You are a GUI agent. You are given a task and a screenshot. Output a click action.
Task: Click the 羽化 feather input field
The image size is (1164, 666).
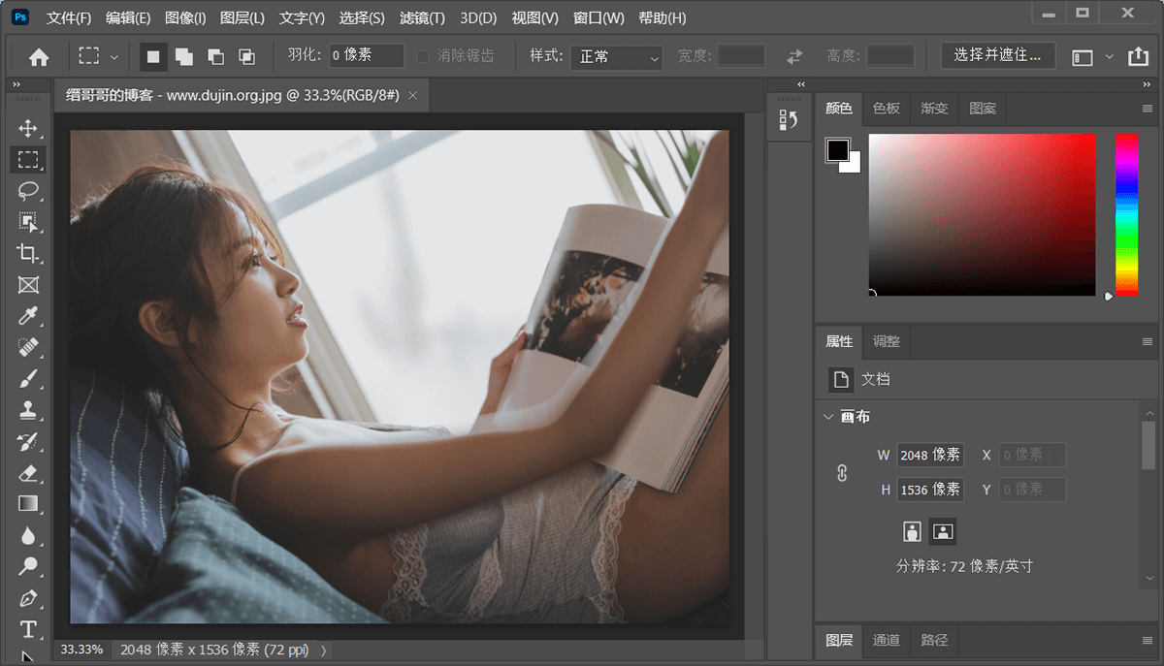[366, 55]
